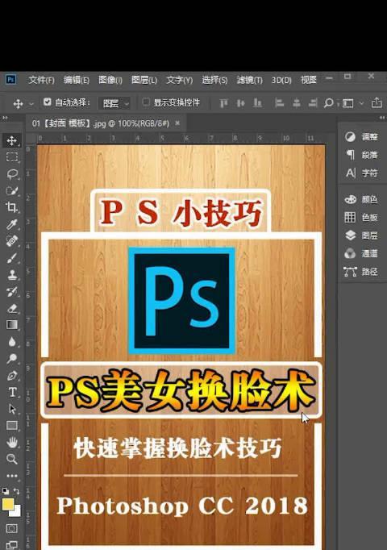The image size is (387, 550).
Task: Select the Crop tool
Action: click(x=12, y=207)
